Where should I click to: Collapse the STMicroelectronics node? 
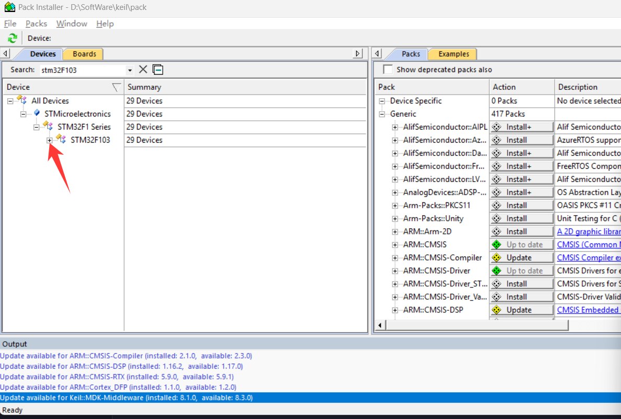24,114
